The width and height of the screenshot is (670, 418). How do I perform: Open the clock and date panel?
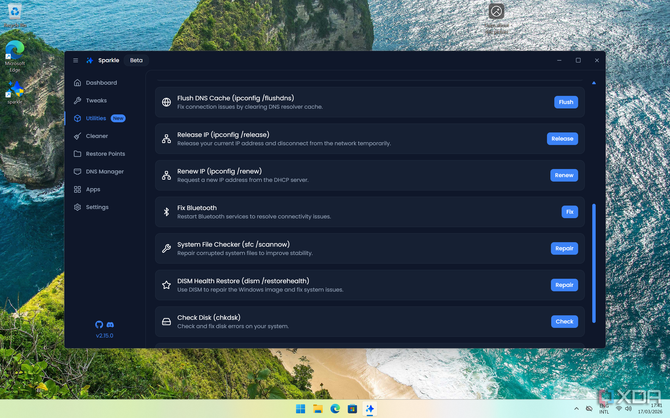click(x=650, y=409)
